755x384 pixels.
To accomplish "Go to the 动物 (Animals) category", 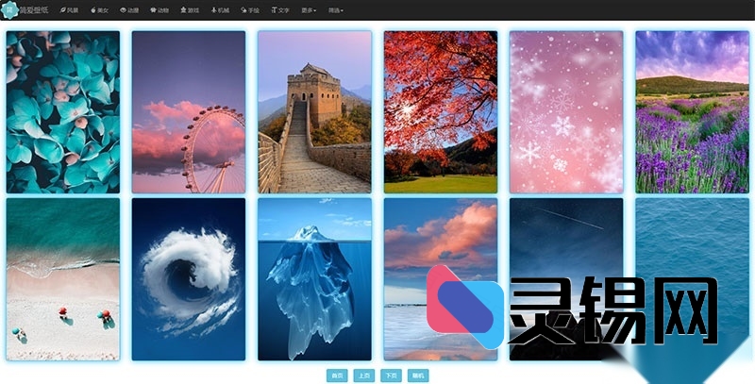I will pos(159,9).
